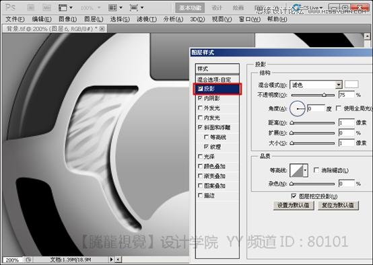Open the 选择(S) menu
Image resolution: width=373 pixels, height=265 pixels.
(120, 20)
